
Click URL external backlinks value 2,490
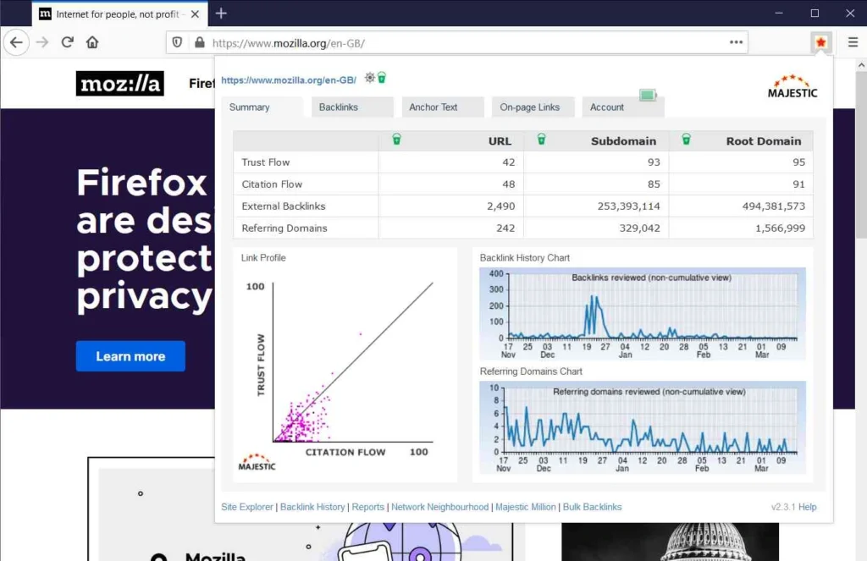click(x=501, y=206)
